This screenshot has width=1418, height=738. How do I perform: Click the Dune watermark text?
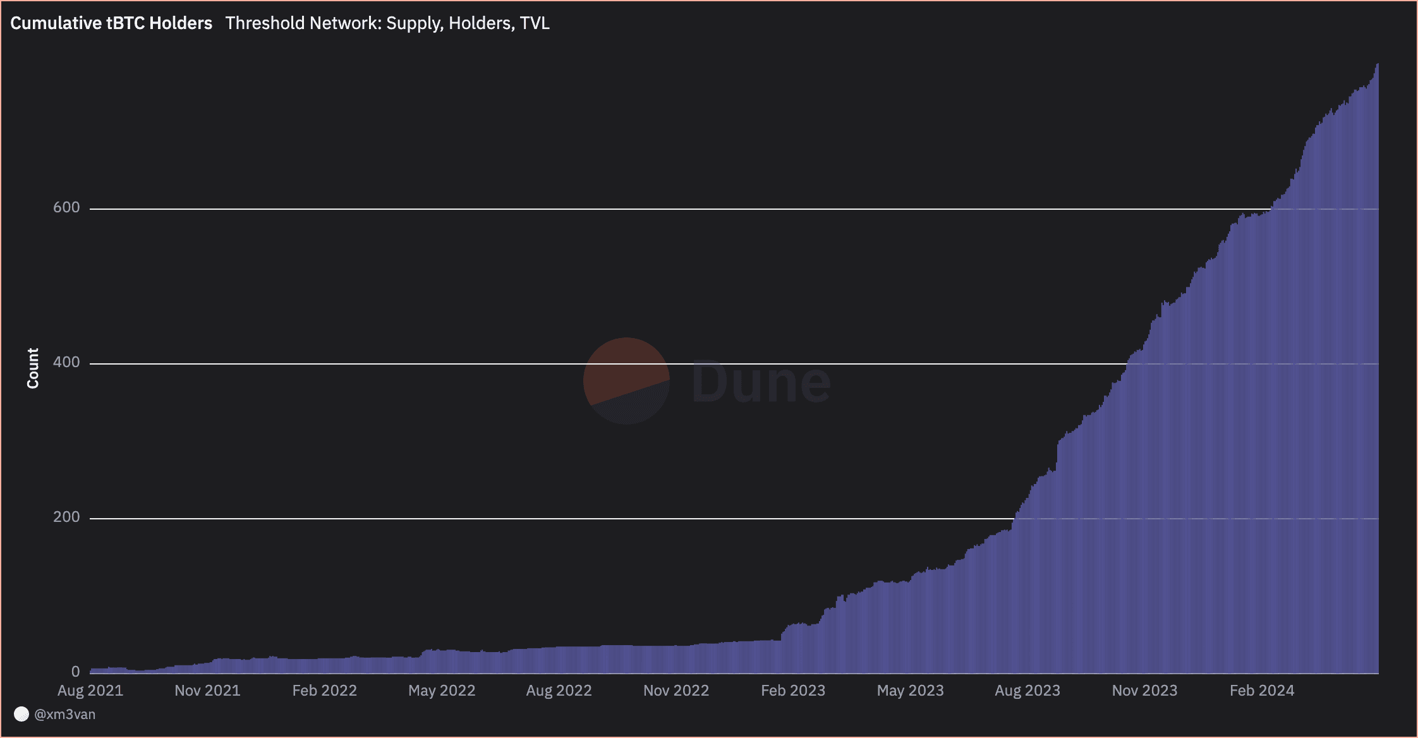click(x=761, y=382)
